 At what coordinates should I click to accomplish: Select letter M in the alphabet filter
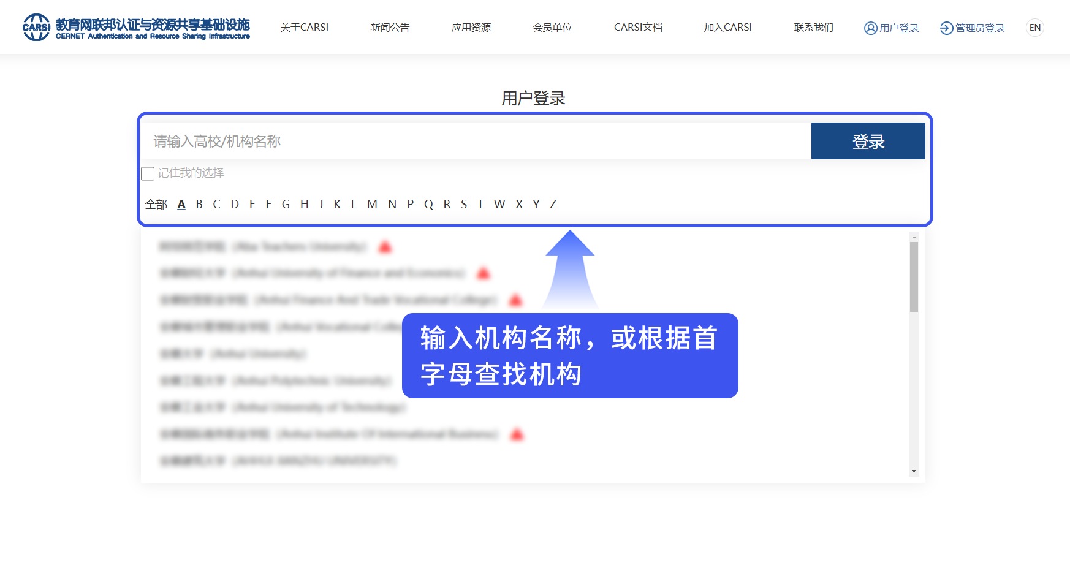click(x=372, y=204)
